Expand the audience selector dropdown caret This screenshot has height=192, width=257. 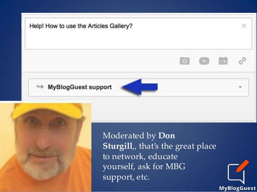(240, 87)
